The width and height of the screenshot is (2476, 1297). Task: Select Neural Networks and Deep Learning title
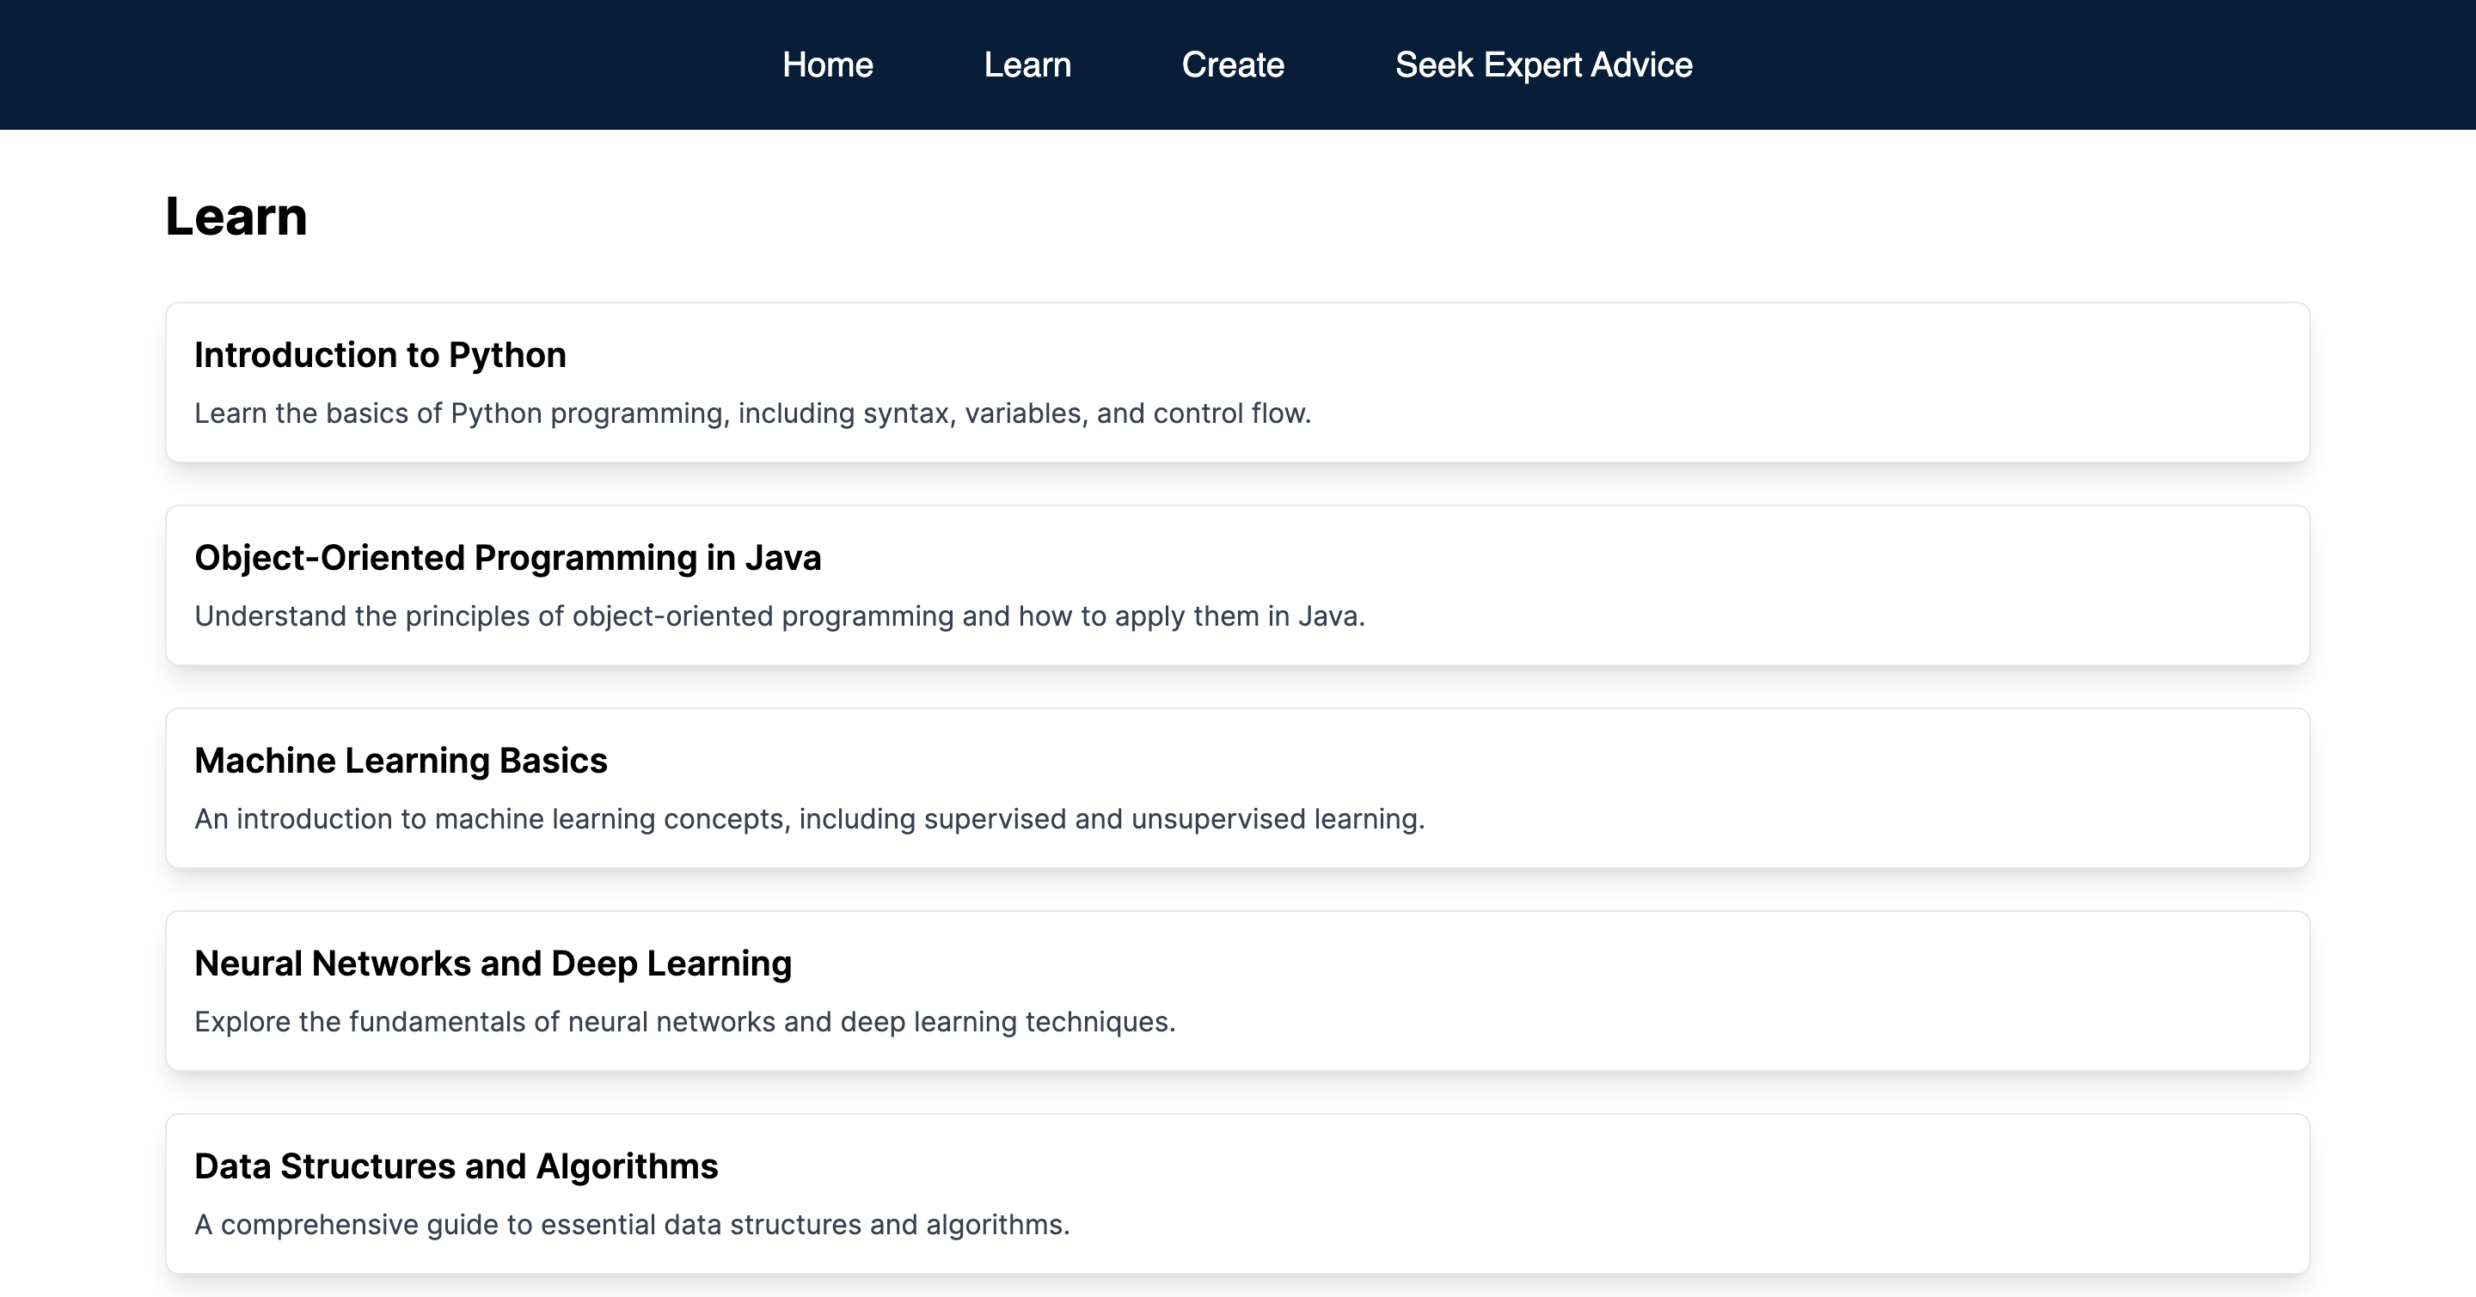(x=492, y=964)
